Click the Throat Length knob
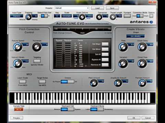 click(113, 17)
